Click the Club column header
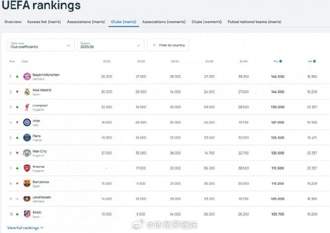This screenshot has width=330, height=233. click(x=25, y=61)
